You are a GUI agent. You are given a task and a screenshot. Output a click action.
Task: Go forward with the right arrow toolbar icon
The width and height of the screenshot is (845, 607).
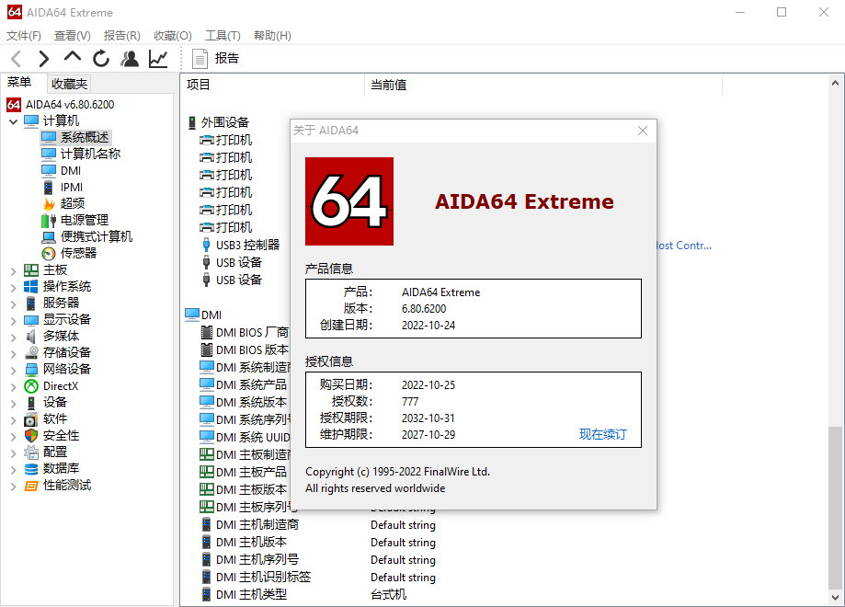point(43,58)
